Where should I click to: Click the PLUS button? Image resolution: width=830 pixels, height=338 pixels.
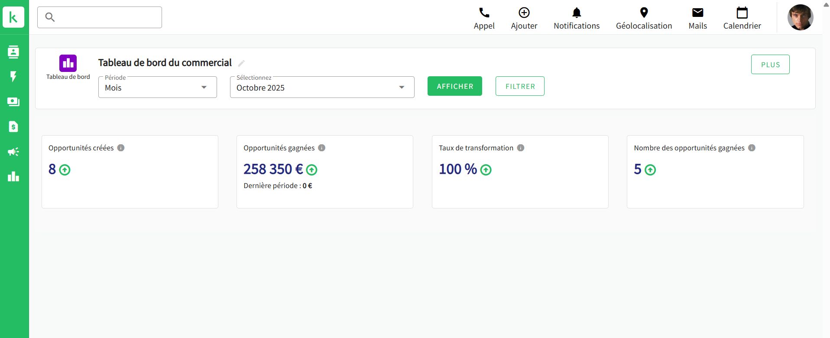click(x=770, y=65)
